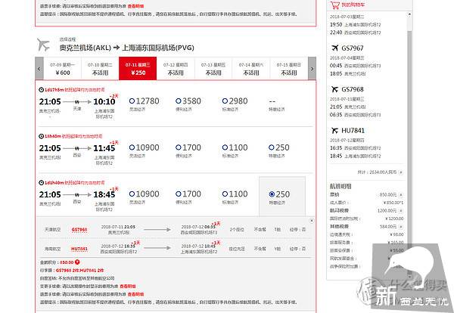
Task: Click the clock icon for the 1d17h5m flight
Action: (41, 90)
